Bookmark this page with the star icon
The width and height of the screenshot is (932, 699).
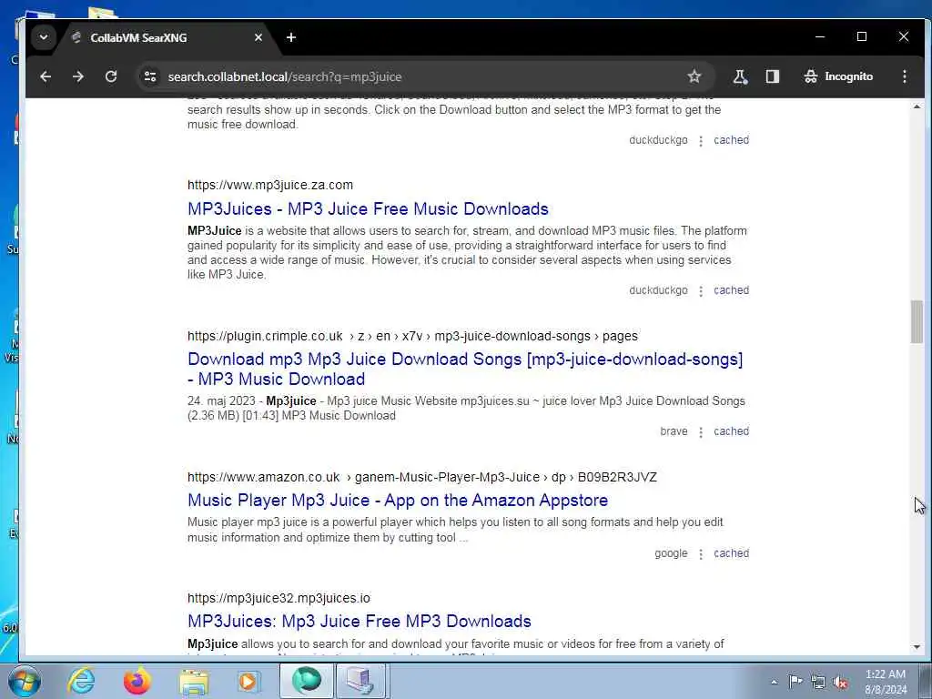tap(694, 76)
